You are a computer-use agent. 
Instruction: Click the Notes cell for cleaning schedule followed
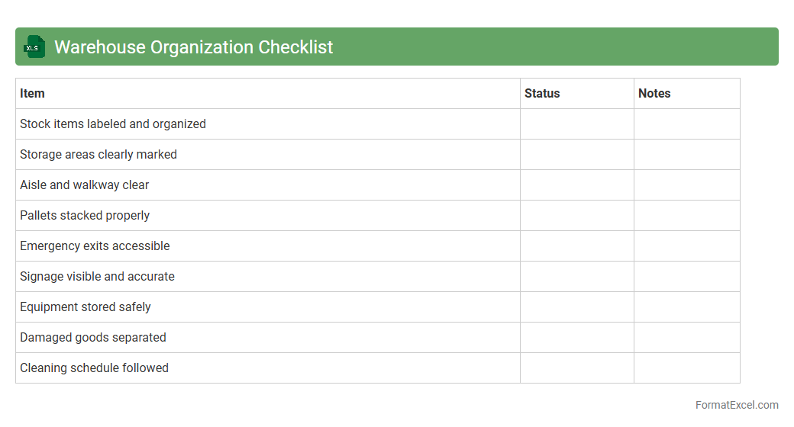pos(686,368)
